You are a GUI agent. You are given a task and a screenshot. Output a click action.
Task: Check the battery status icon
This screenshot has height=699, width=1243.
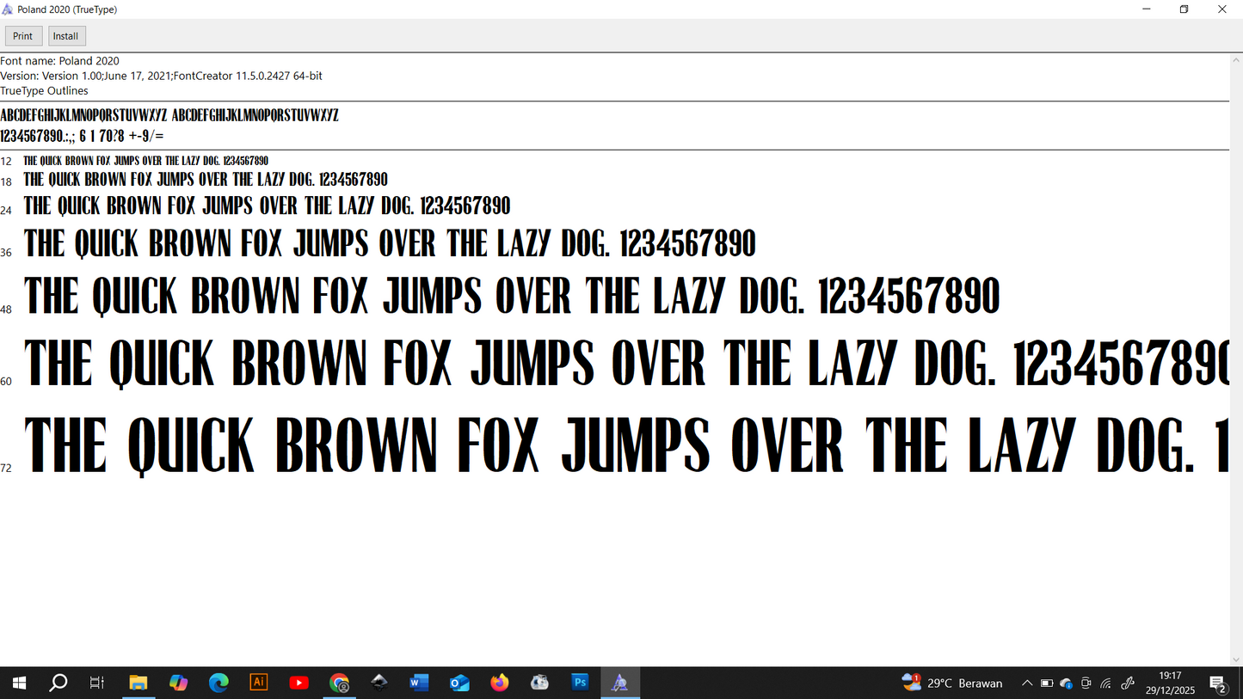click(x=1047, y=684)
